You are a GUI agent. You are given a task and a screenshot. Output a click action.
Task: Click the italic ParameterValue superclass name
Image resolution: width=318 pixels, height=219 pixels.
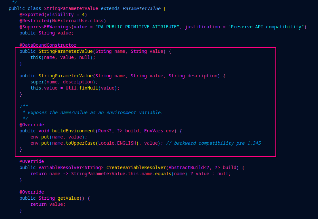click(x=142, y=8)
